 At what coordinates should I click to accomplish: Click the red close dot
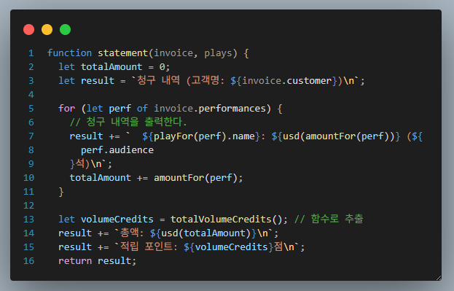coord(28,30)
